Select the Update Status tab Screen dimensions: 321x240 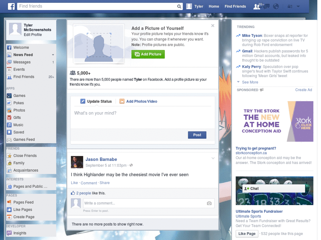(x=96, y=102)
